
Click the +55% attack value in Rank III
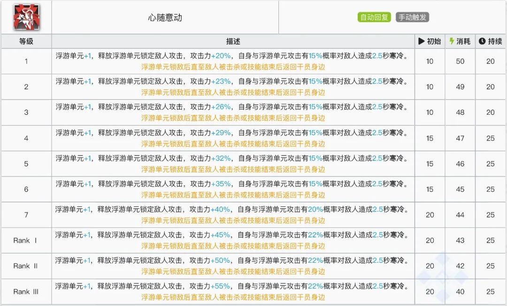click(220, 286)
